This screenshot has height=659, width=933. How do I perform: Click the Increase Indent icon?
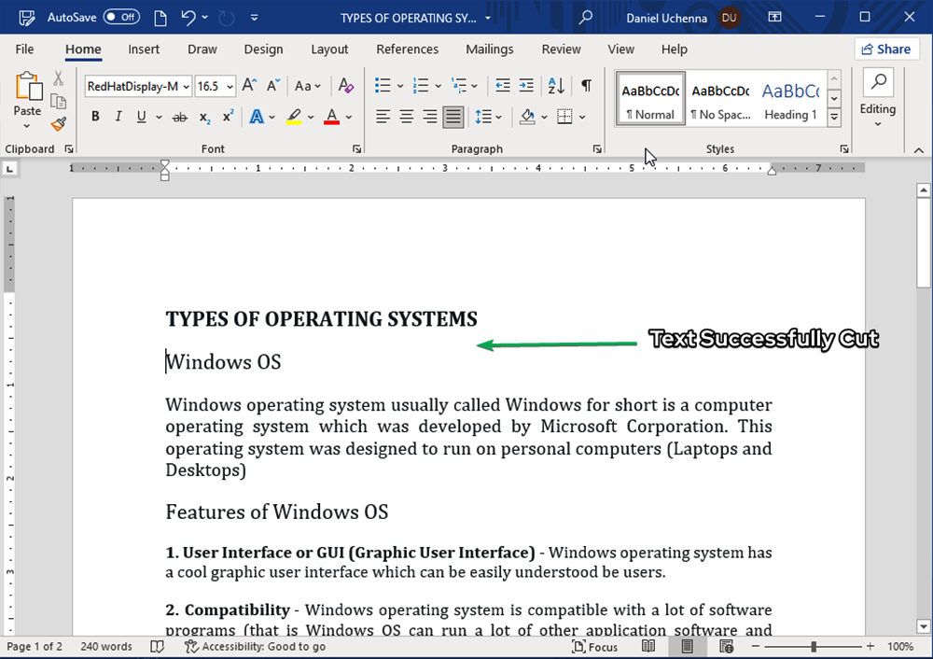click(526, 86)
